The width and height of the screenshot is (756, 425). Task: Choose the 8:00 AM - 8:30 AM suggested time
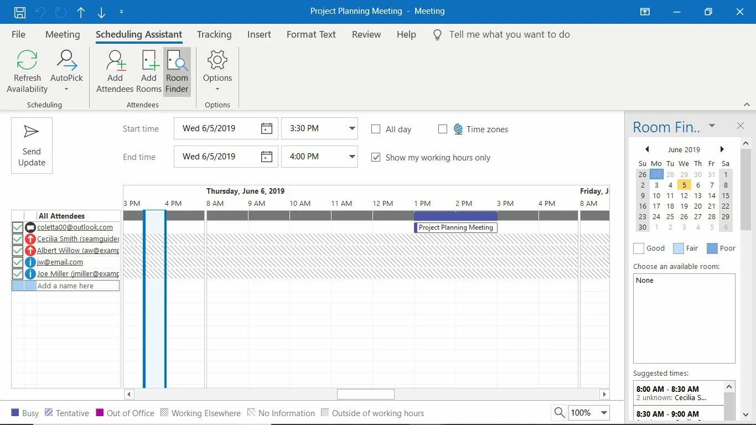678,393
